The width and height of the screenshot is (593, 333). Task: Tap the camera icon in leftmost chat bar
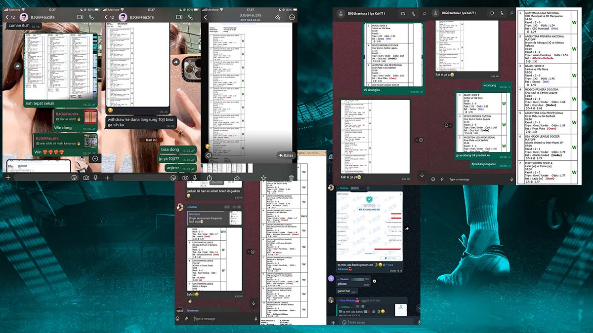click(x=86, y=178)
